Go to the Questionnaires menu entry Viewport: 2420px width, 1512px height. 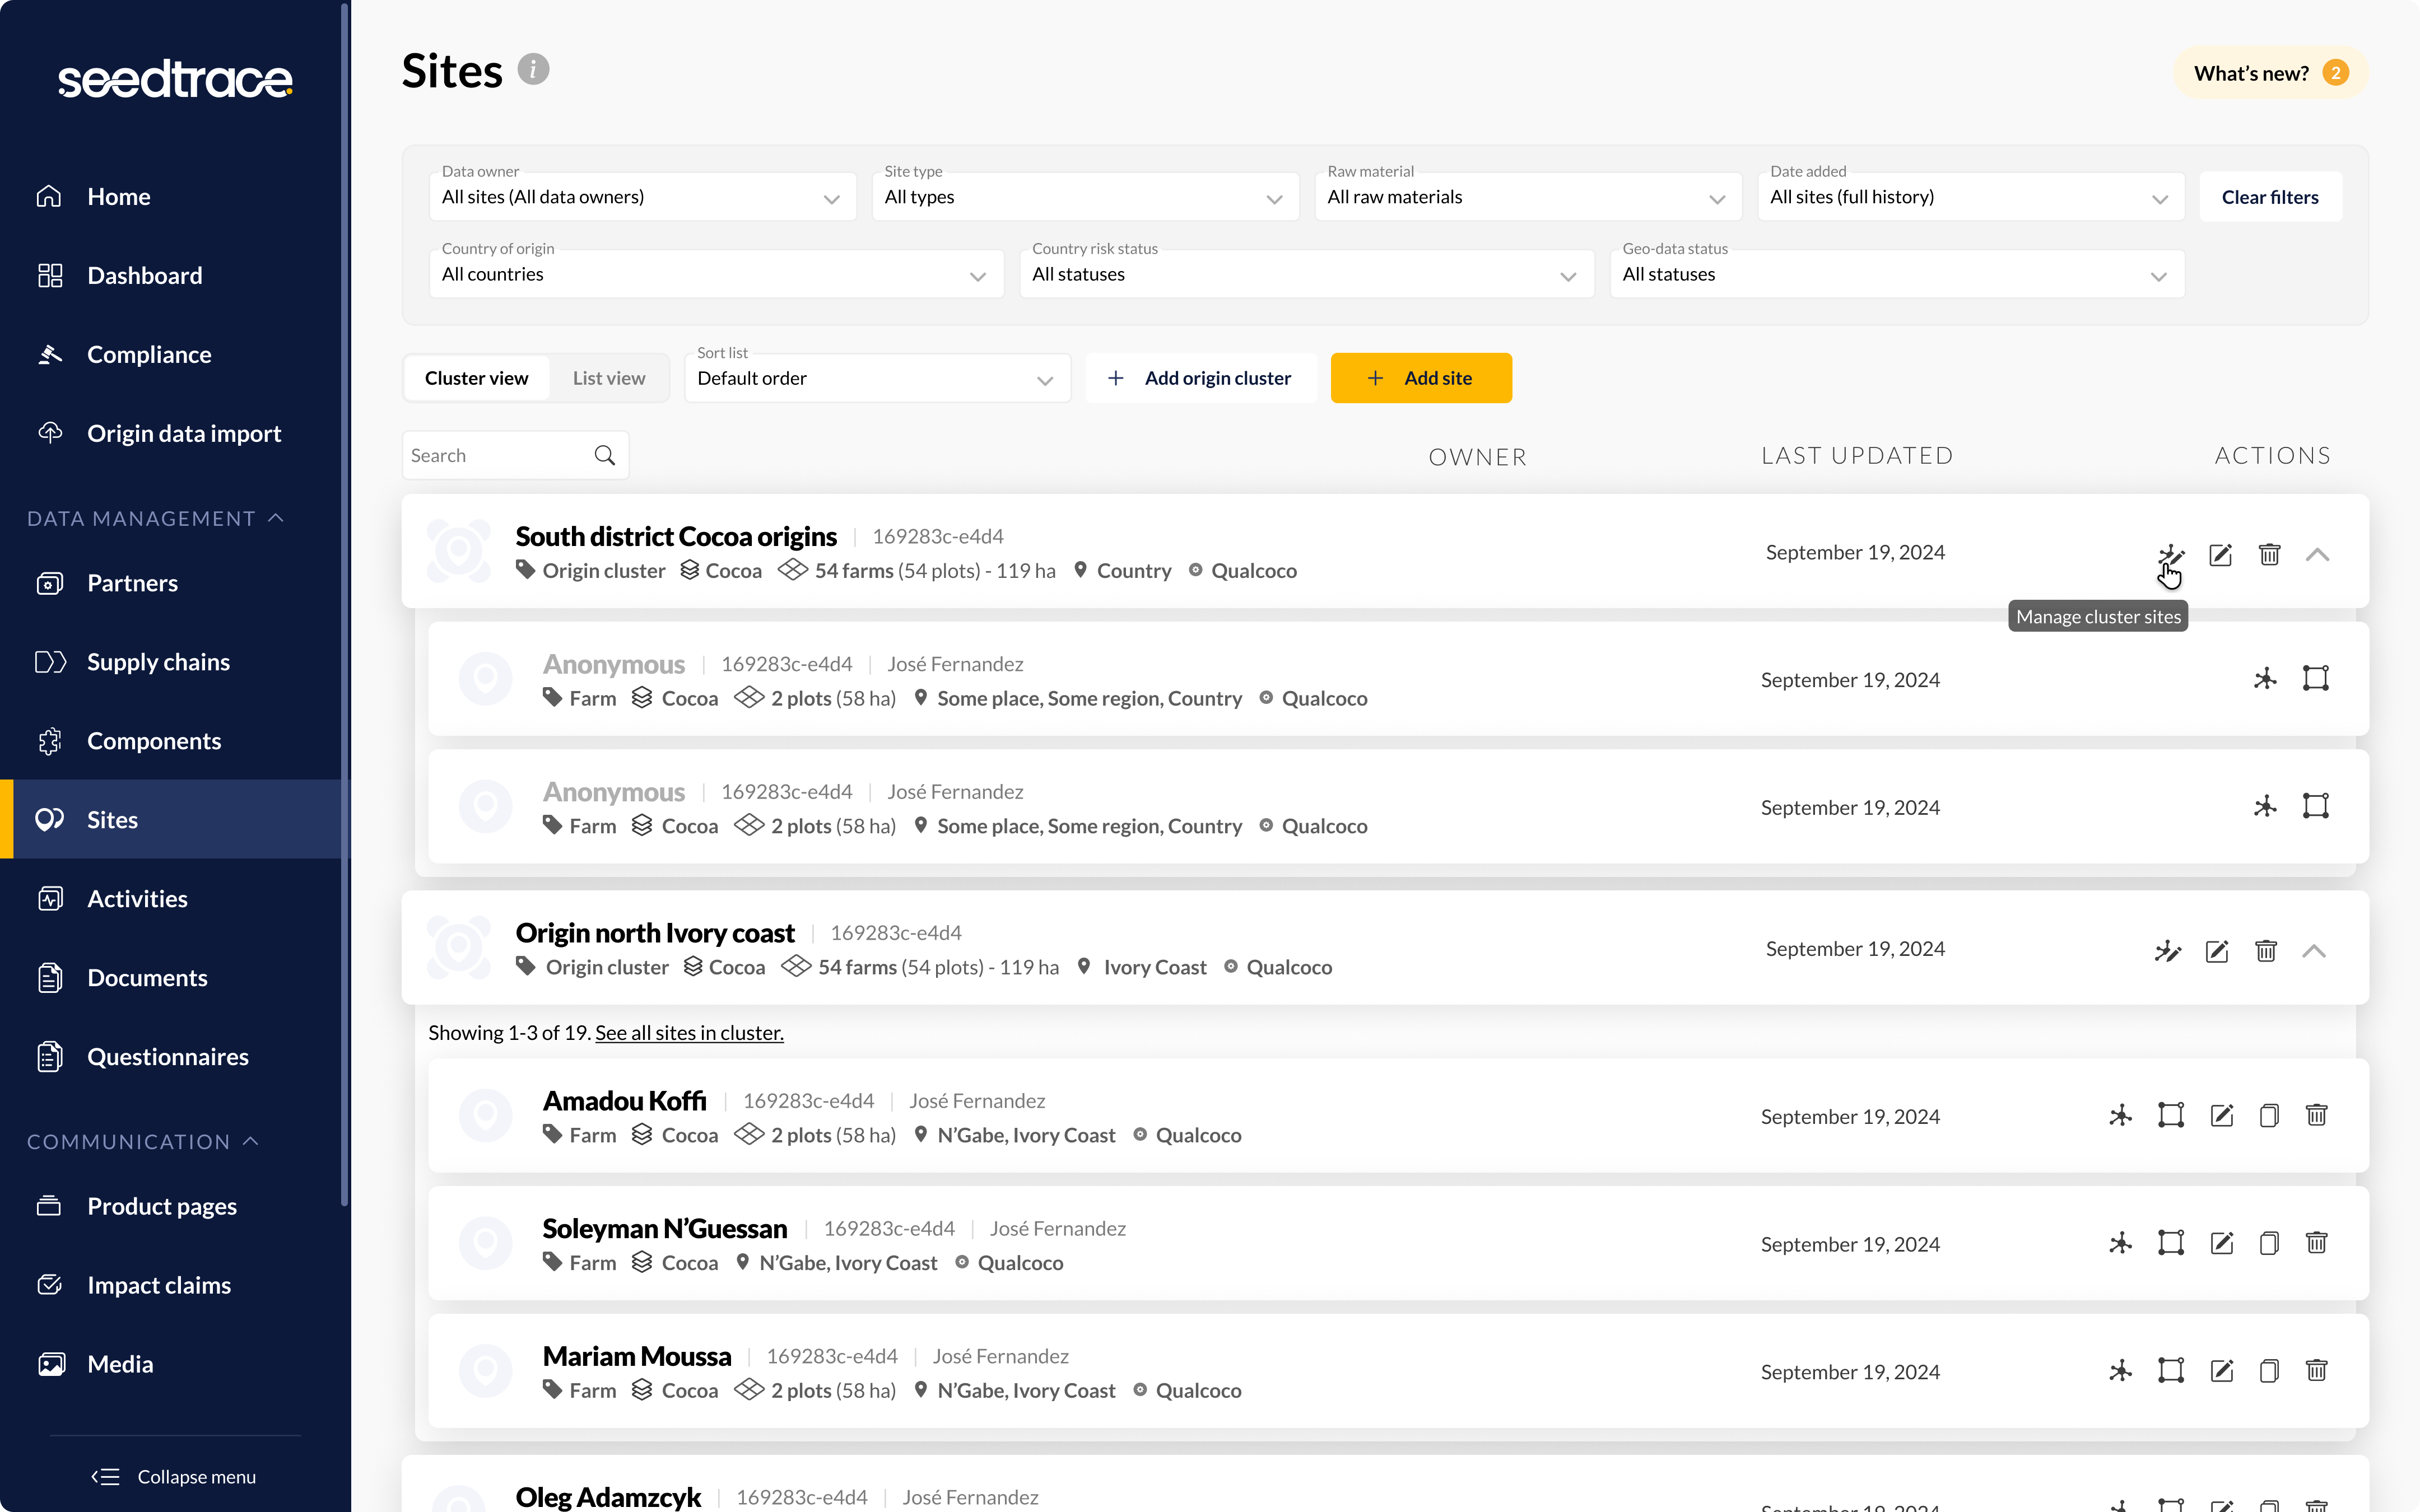pos(167,1056)
